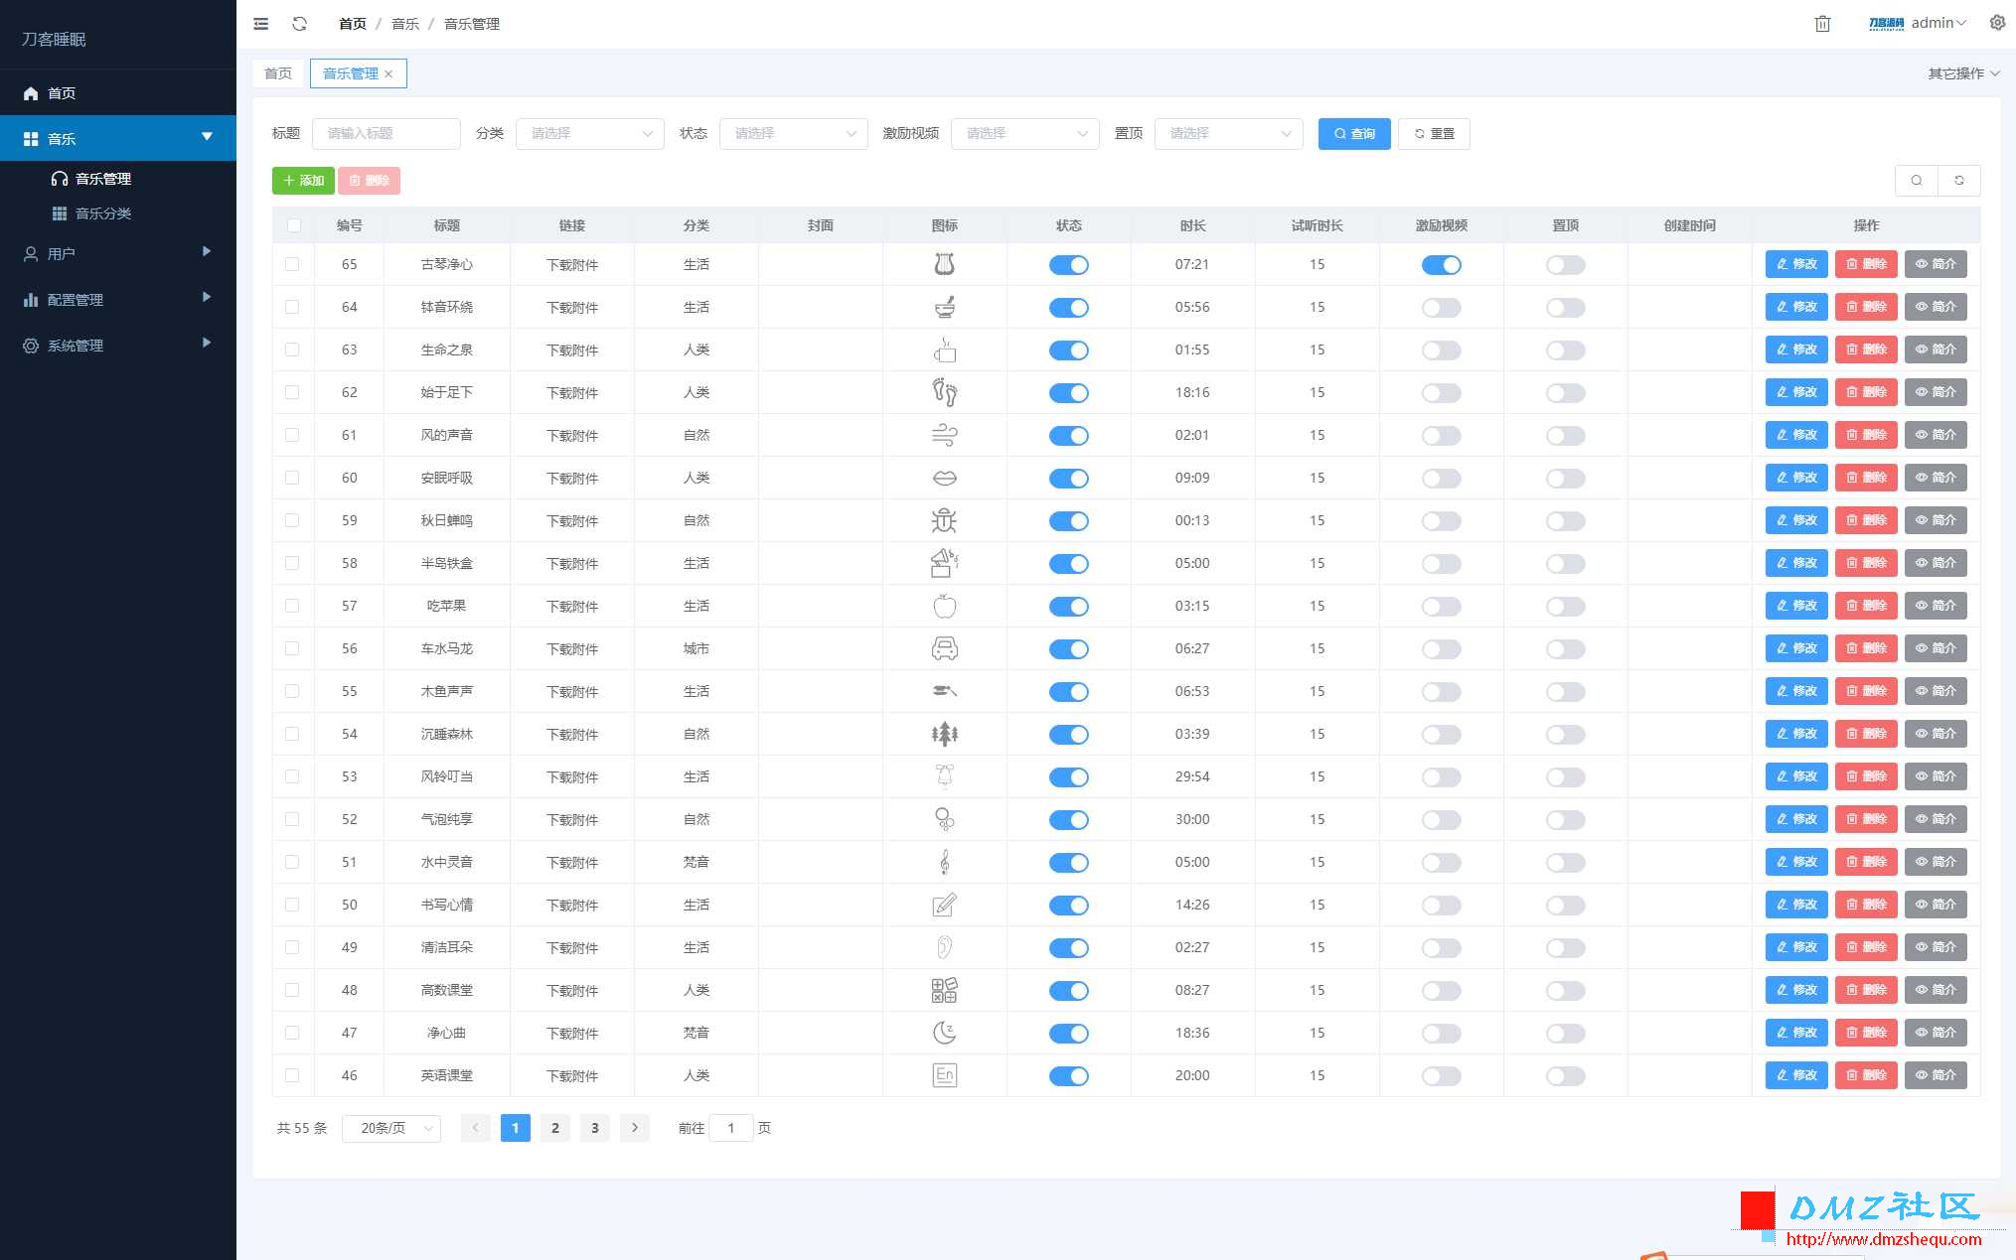Click the apple icon for 吃苹果

944,606
